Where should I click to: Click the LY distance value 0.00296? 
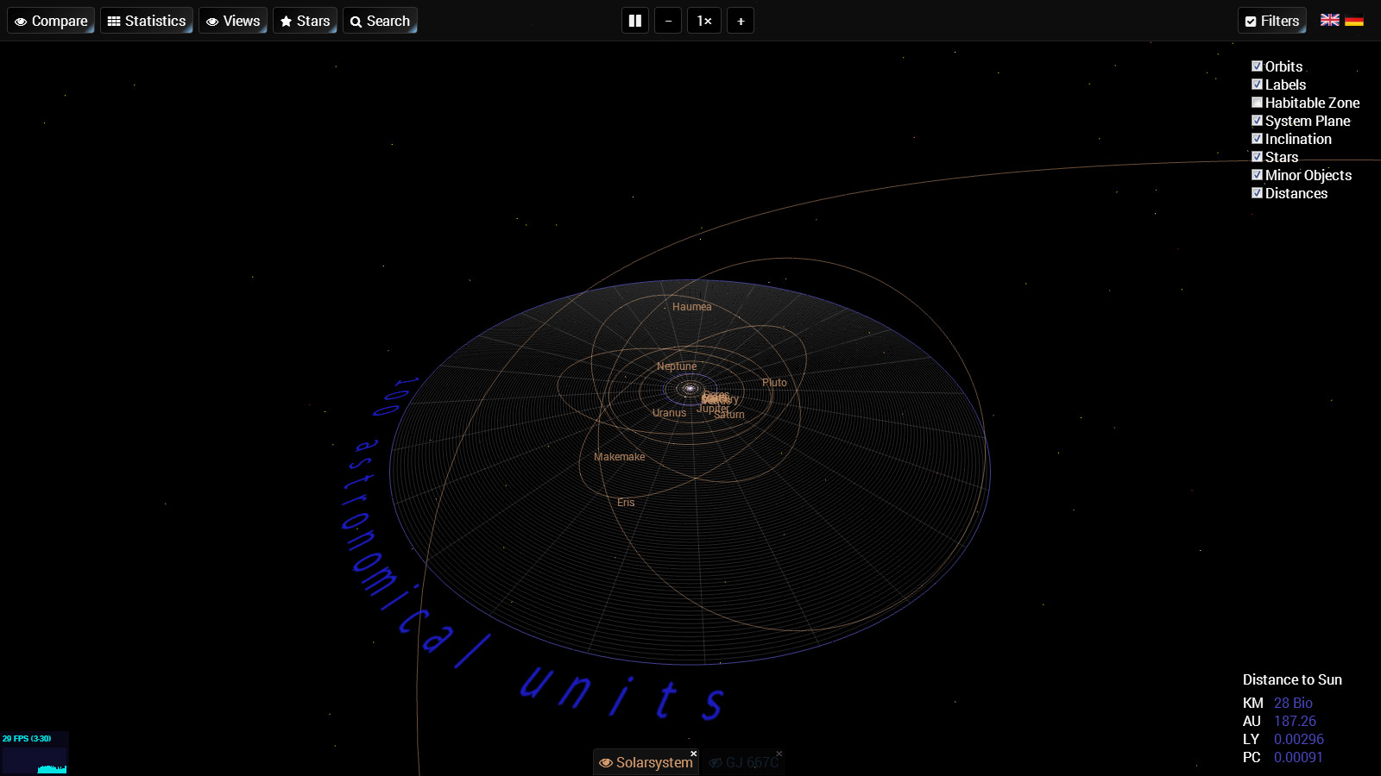tap(1299, 740)
